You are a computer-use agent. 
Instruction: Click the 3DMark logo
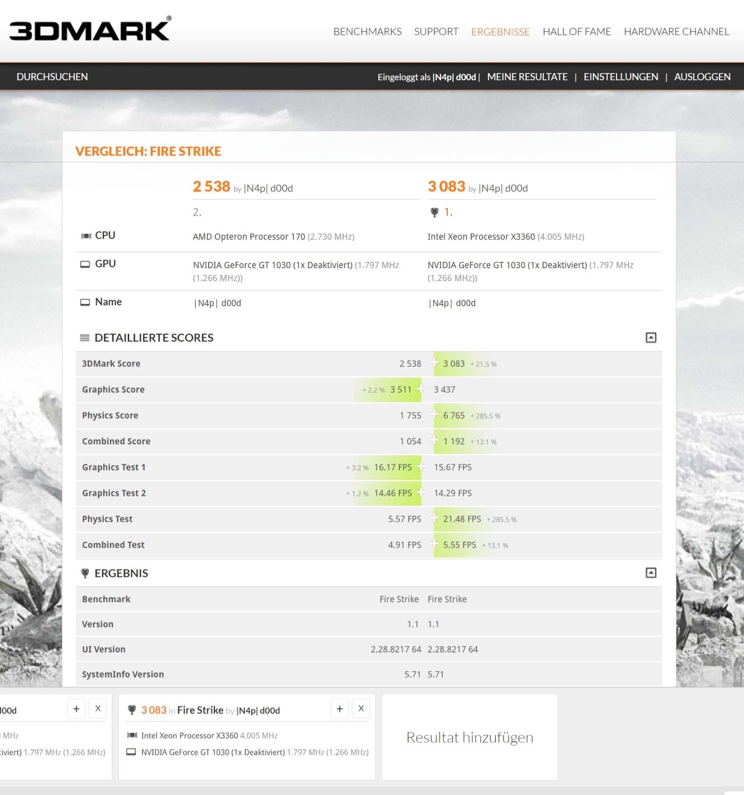pyautogui.click(x=90, y=29)
